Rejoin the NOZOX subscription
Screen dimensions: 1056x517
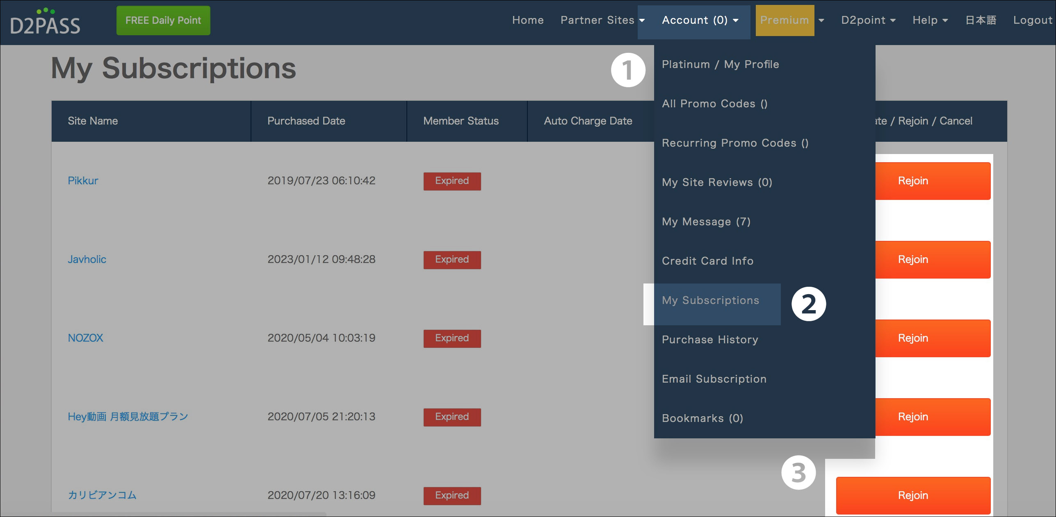933,338
